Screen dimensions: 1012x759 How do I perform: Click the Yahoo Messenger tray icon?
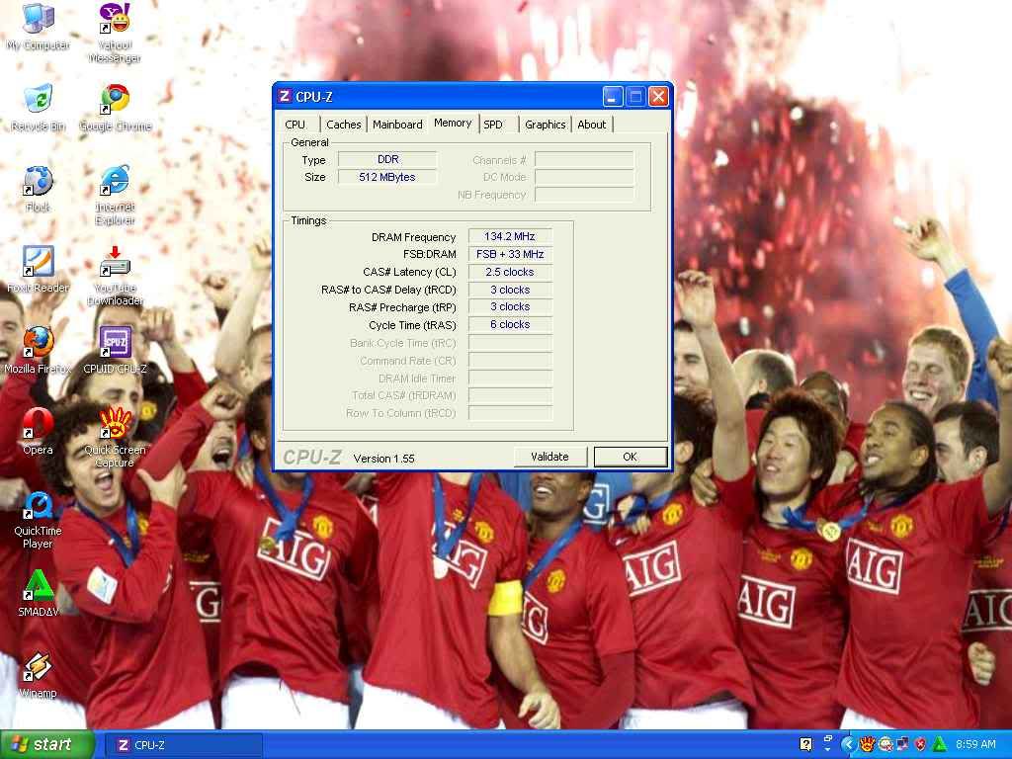(885, 744)
